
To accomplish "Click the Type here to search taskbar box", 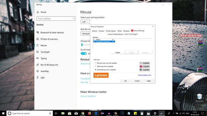I will (29, 113).
